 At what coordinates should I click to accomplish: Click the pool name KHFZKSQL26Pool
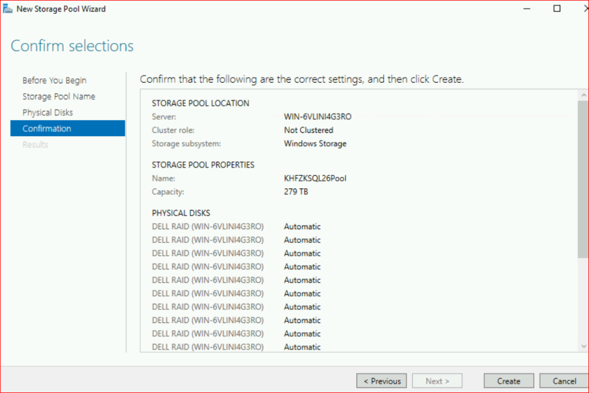pyautogui.click(x=315, y=178)
